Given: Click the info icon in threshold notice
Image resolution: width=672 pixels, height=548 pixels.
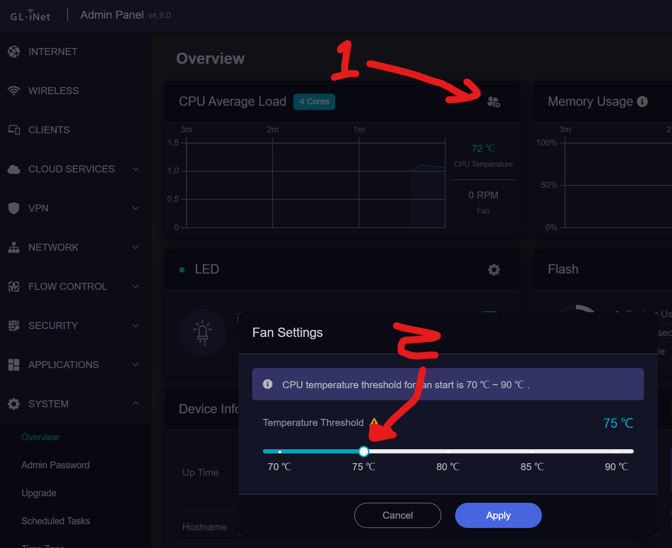Looking at the screenshot, I should [268, 384].
